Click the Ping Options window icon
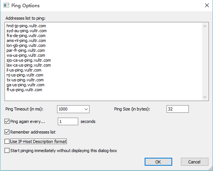The image size is (213, 171). 6,5
